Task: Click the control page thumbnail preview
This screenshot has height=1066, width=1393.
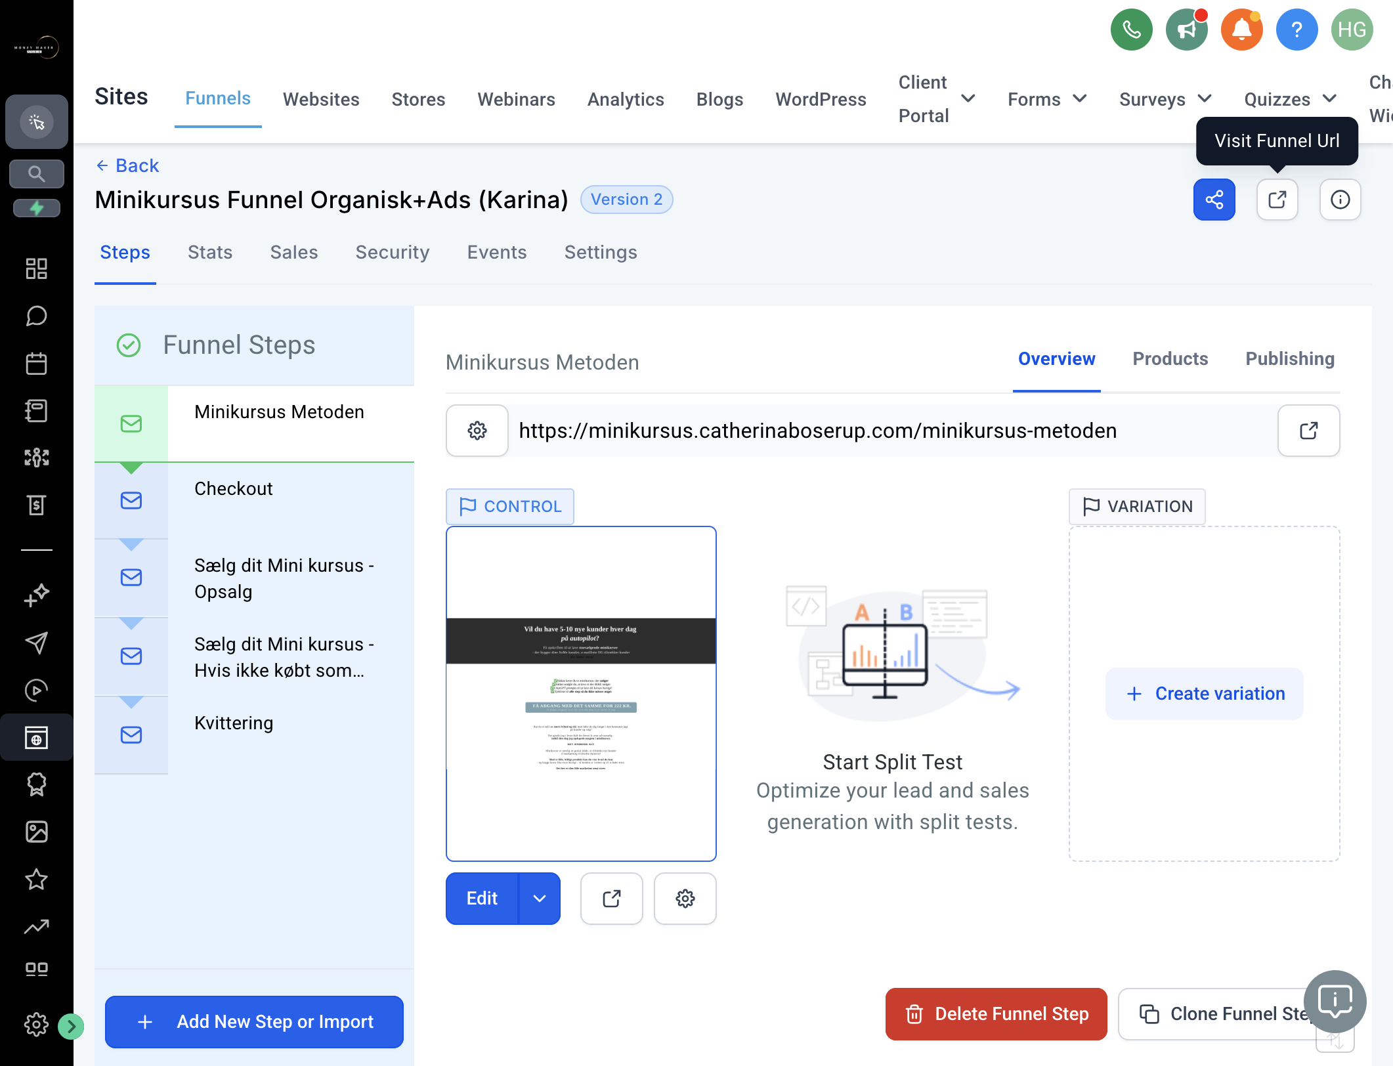Action: tap(581, 694)
